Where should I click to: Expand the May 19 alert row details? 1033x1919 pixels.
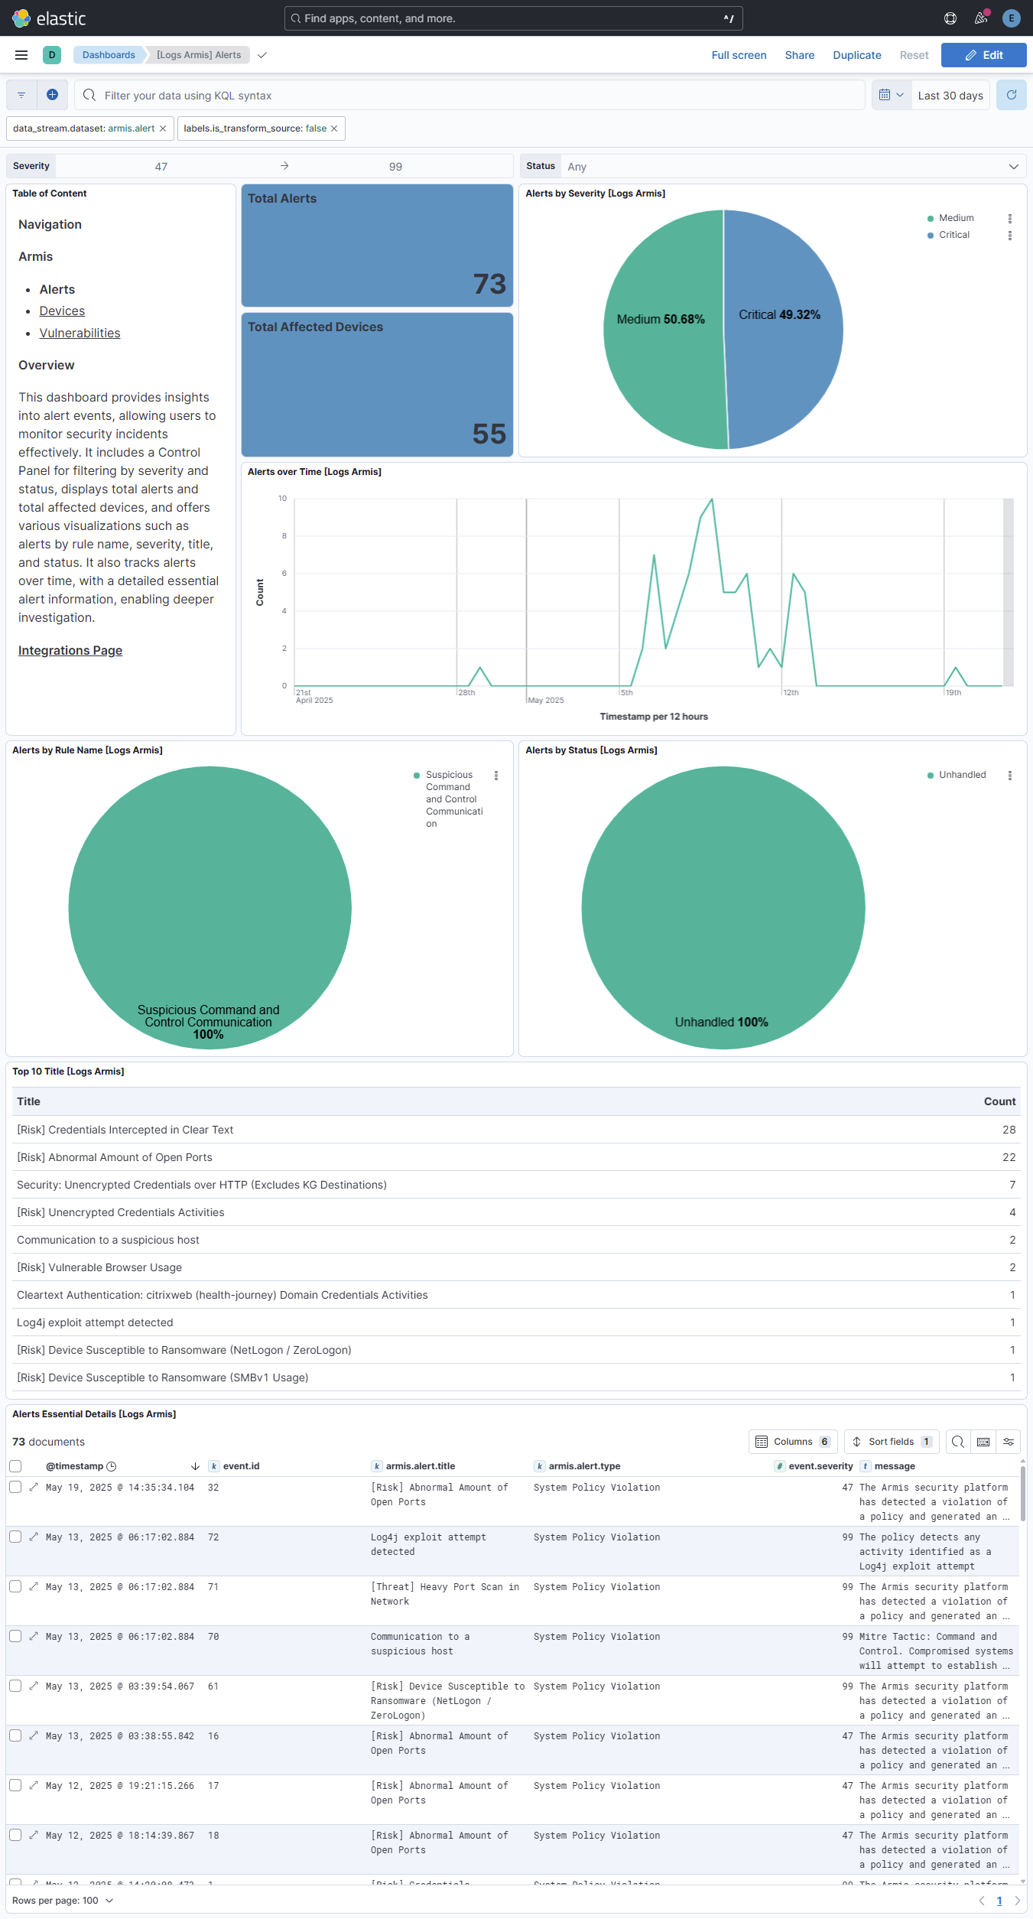point(34,1488)
